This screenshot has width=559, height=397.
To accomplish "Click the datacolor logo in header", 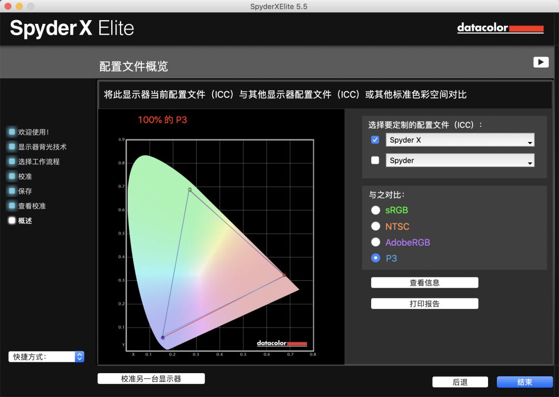I will click(x=500, y=28).
